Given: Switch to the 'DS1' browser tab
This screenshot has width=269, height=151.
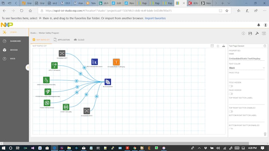Looking at the screenshot, I should (65, 3).
